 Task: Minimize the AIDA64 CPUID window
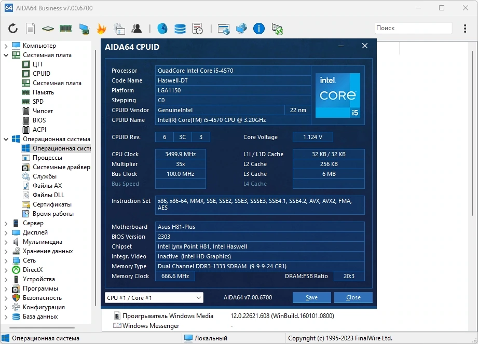(341, 46)
